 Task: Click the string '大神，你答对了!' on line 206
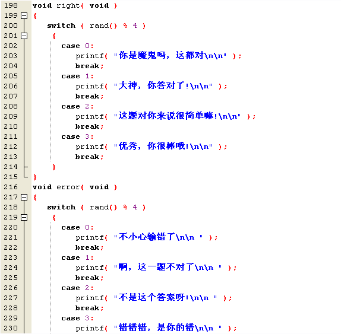[x=154, y=86]
